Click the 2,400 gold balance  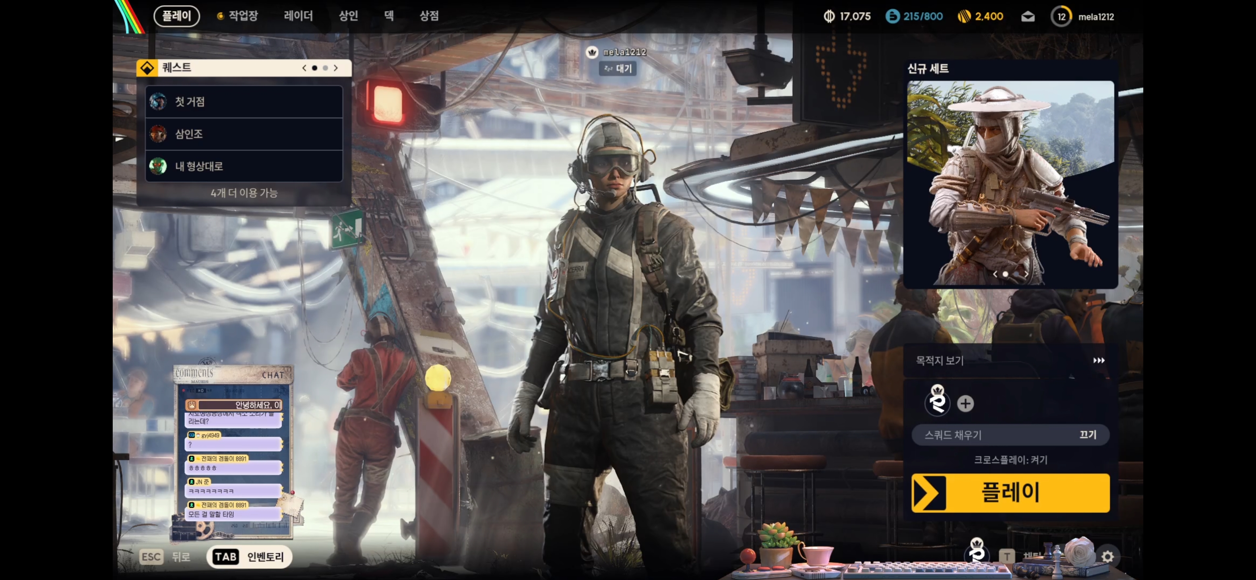(989, 17)
